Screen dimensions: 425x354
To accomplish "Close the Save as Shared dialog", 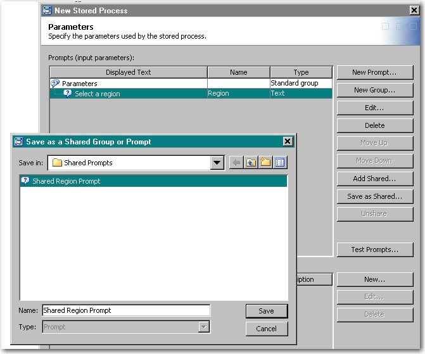I will click(x=288, y=142).
